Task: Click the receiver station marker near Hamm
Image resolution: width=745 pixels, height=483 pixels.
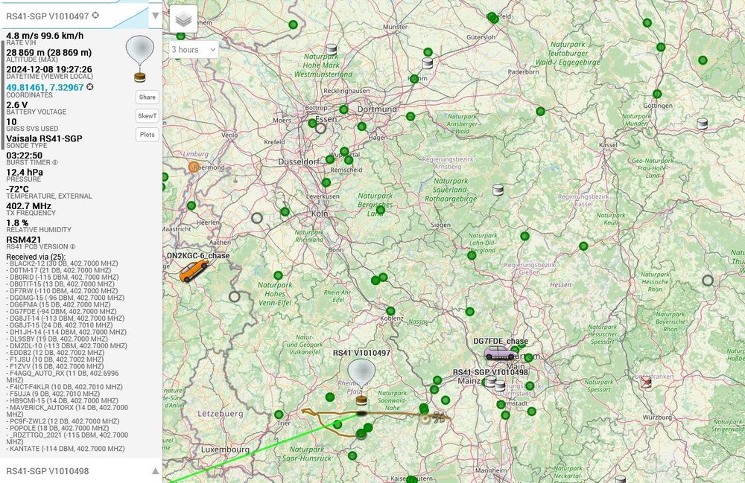Action: click(x=428, y=63)
